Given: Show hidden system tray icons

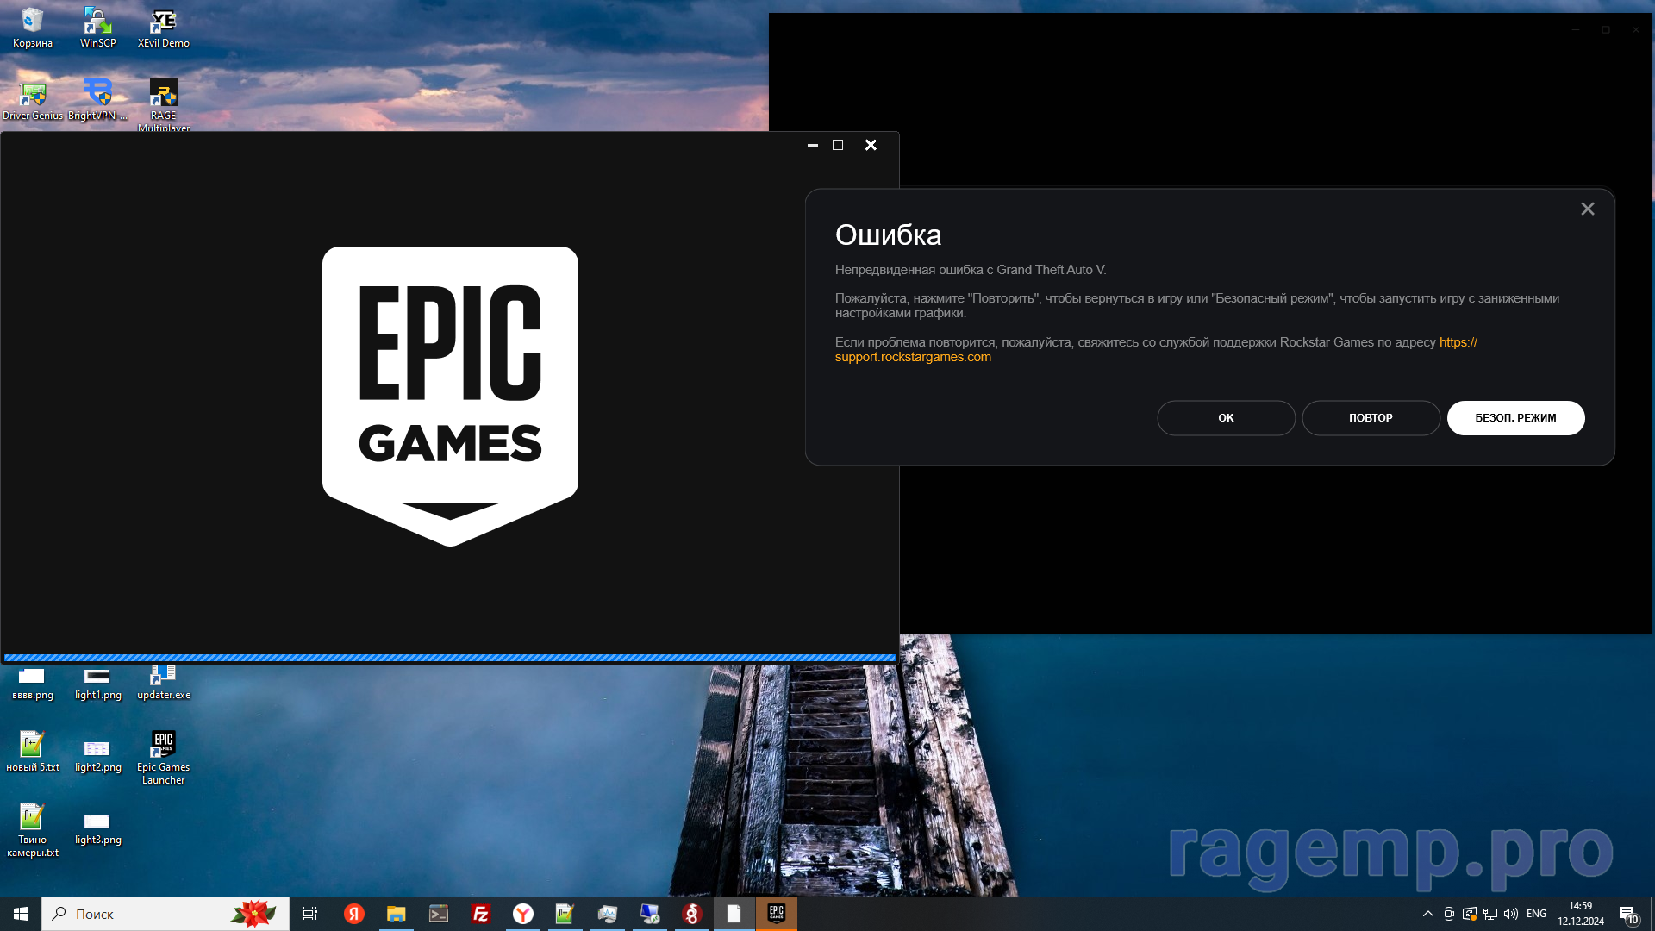Looking at the screenshot, I should click(1428, 914).
